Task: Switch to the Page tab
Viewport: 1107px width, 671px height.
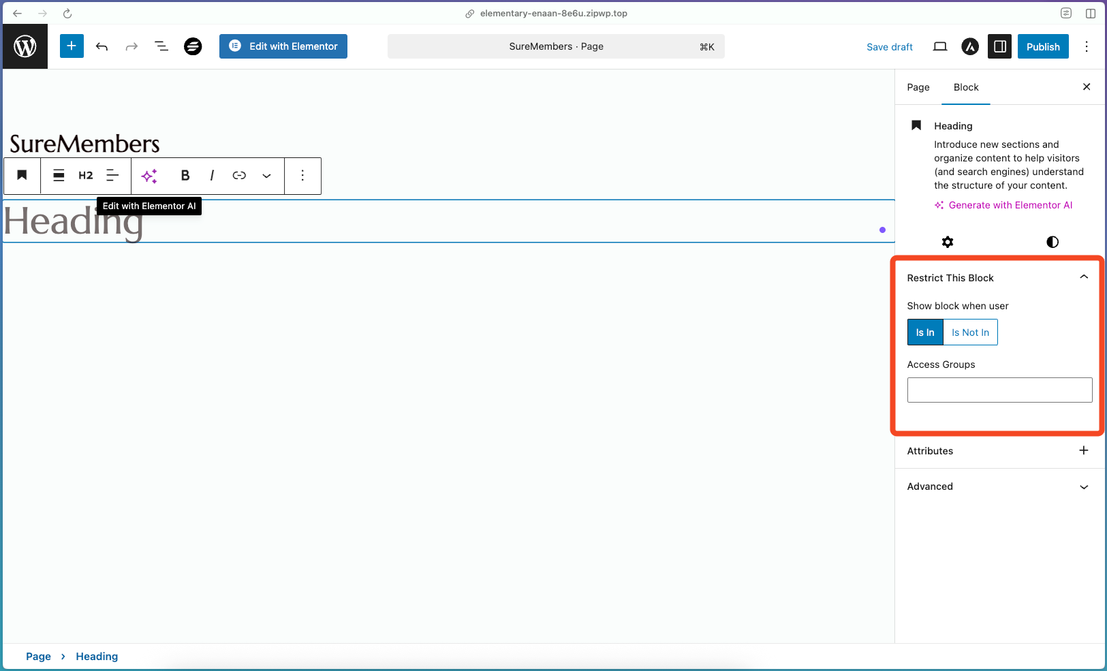Action: [918, 87]
